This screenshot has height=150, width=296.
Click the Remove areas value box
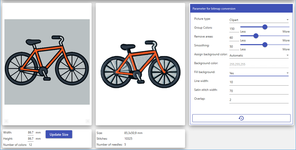click(234, 38)
